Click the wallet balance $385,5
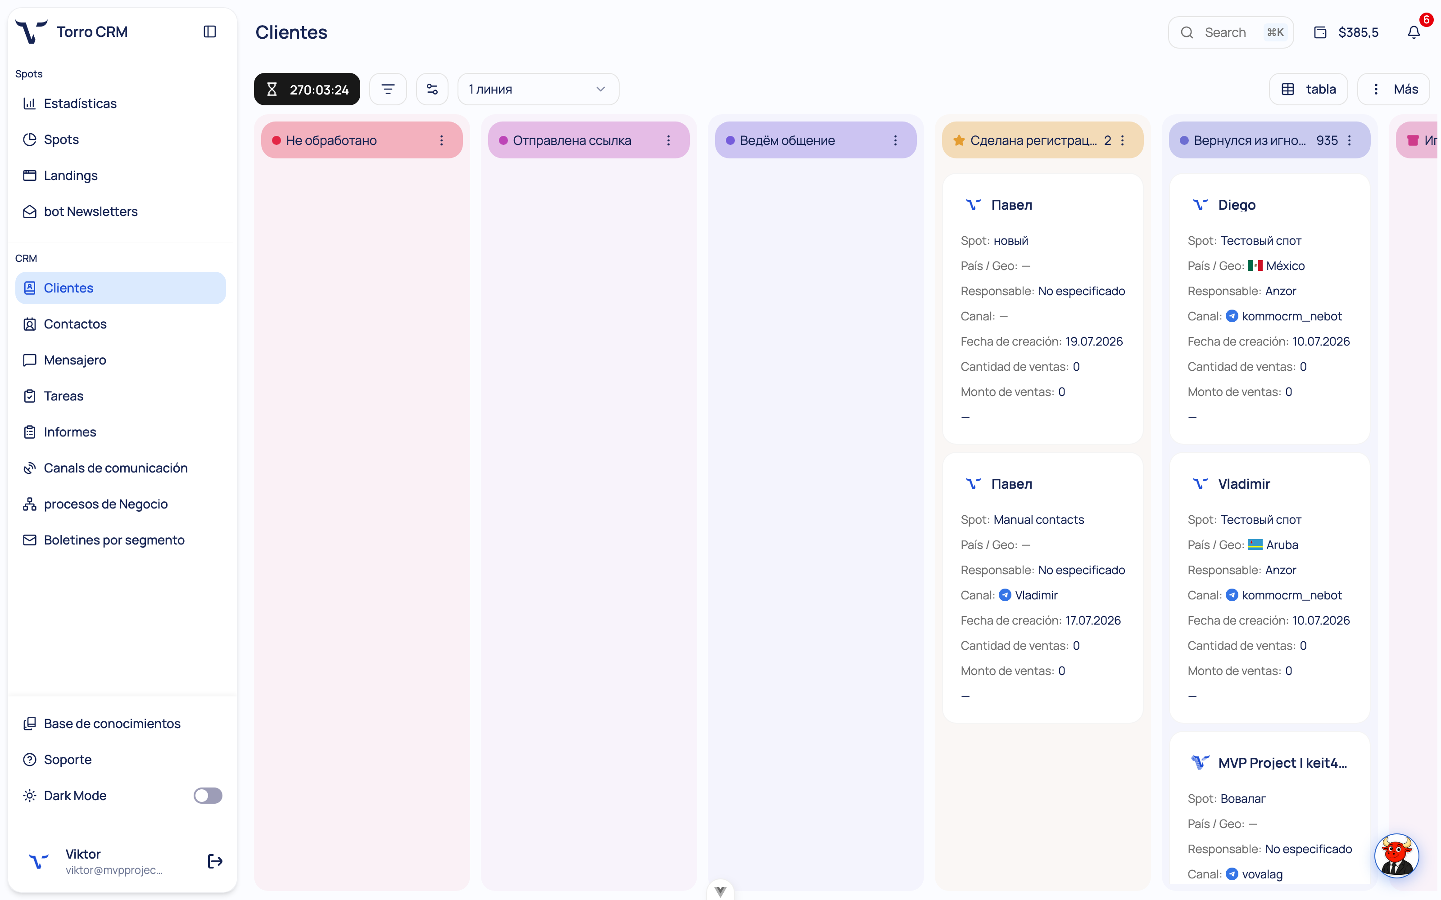 (x=1346, y=32)
